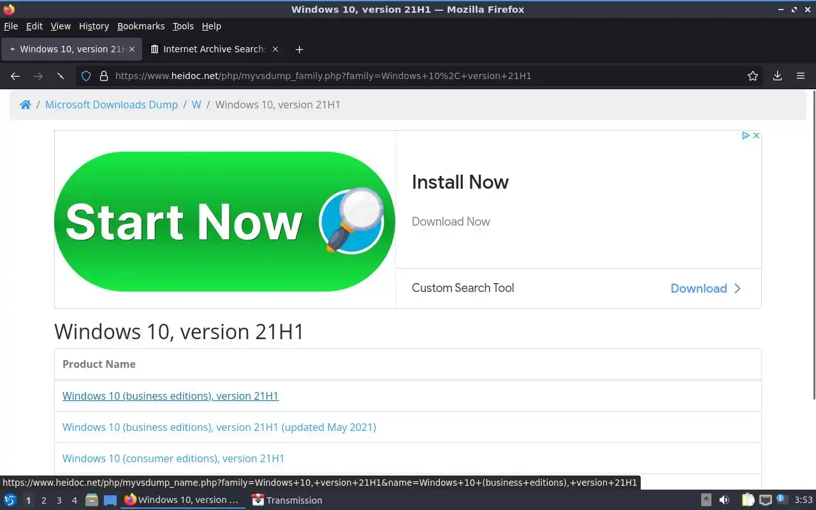Open Windows 10 (consumer editions), version 21H1
816x510 pixels.
tap(173, 458)
